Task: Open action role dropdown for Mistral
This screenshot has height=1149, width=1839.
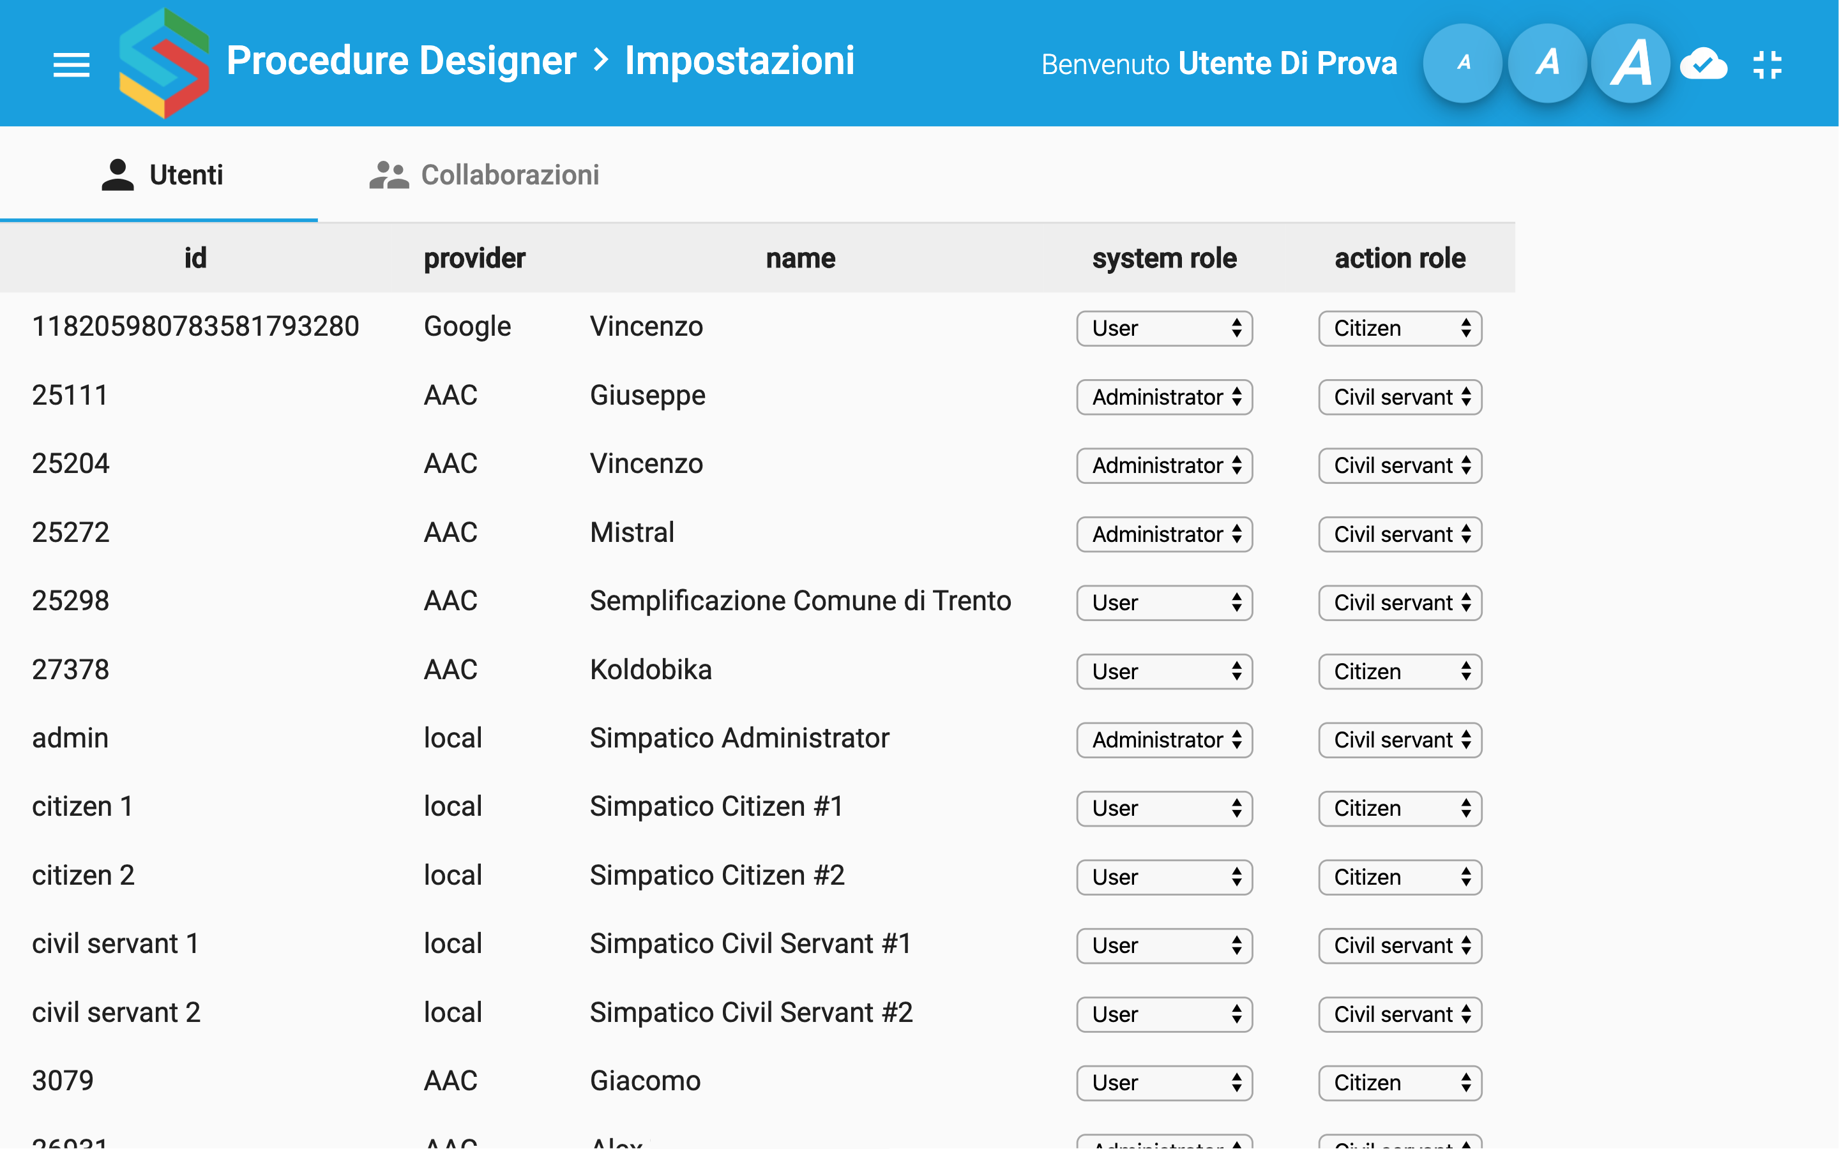Action: tap(1400, 534)
